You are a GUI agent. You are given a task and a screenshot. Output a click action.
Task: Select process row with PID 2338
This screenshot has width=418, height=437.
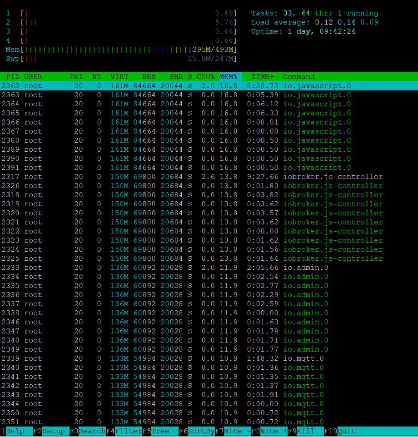pyautogui.click(x=209, y=313)
